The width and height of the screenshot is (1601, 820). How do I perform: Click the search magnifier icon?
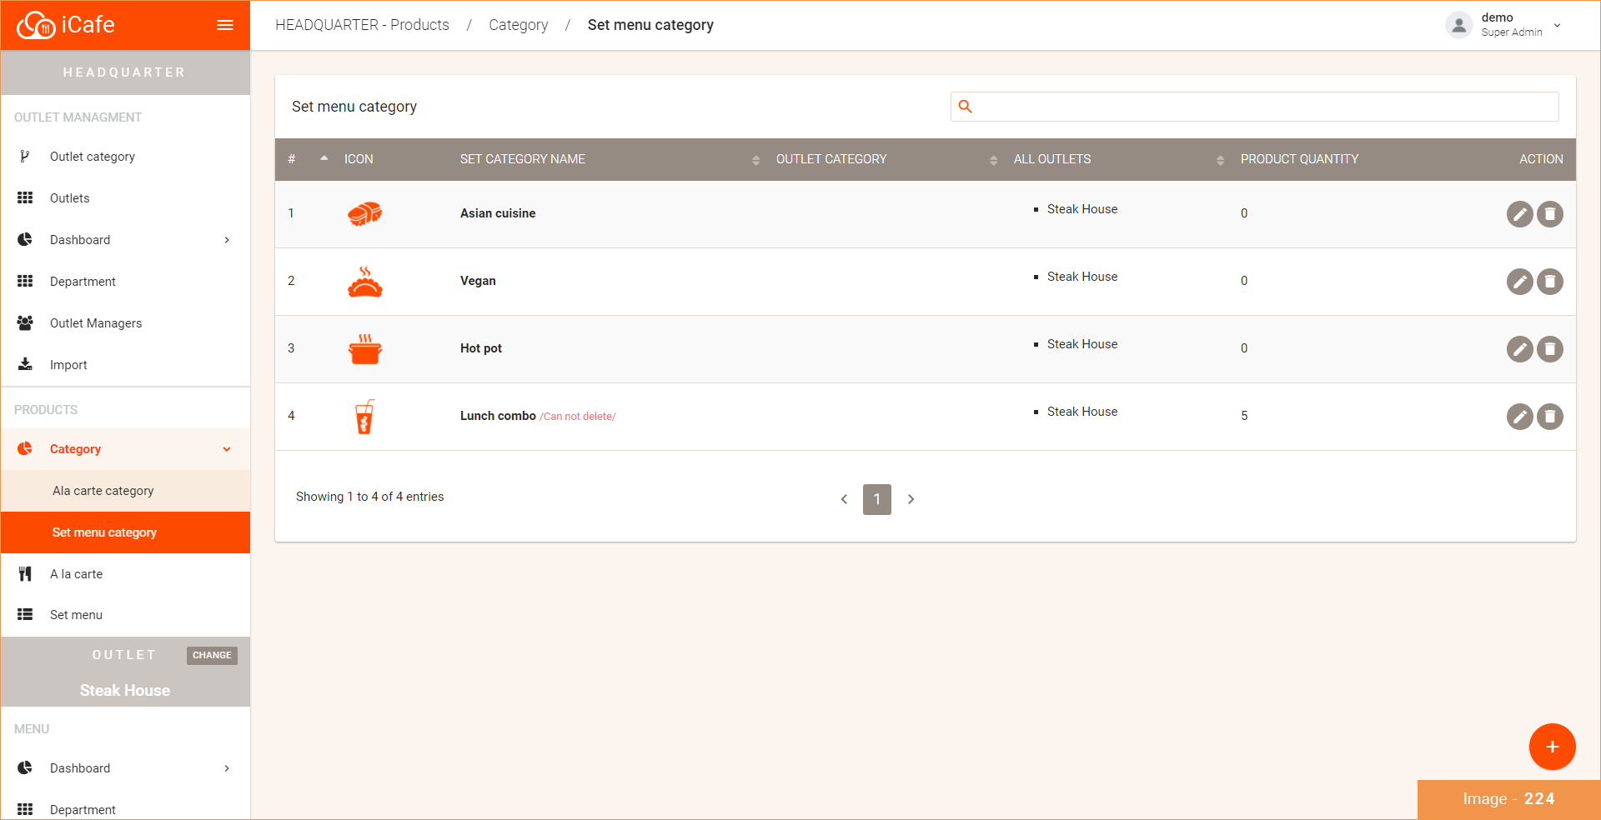click(966, 107)
